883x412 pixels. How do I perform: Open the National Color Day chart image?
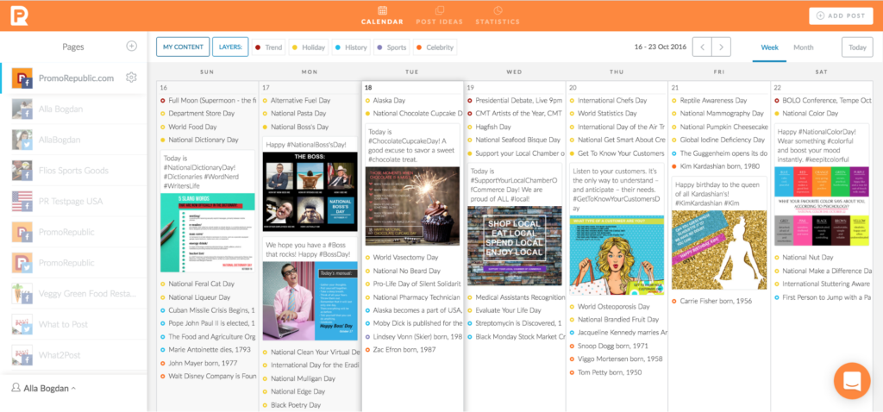(x=822, y=205)
